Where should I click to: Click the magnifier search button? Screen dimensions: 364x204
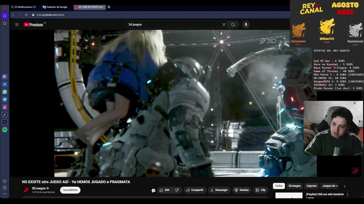tap(233, 25)
